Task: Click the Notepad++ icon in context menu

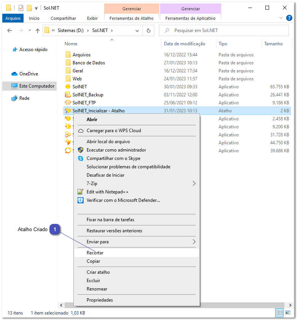Action: (x=81, y=192)
